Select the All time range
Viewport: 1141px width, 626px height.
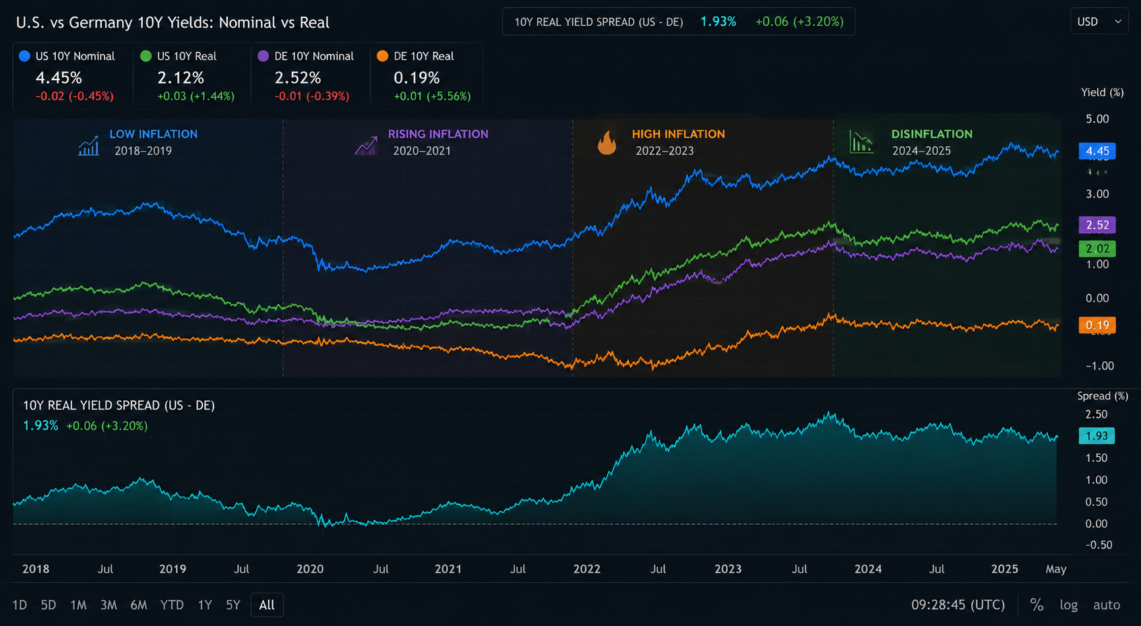pos(267,605)
